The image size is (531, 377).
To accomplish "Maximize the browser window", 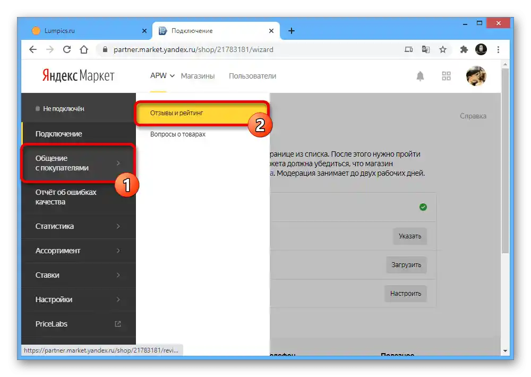I will tap(479, 23).
